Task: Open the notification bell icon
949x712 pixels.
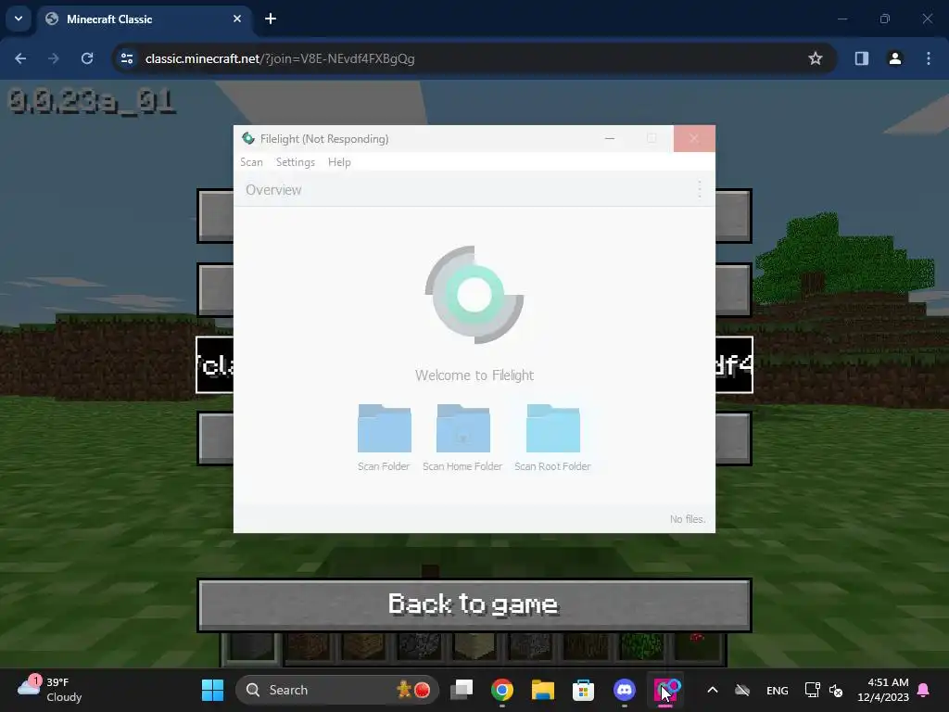Action: [924, 690]
